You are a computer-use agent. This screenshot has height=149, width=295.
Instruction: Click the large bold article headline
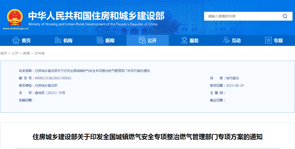(x=147, y=137)
